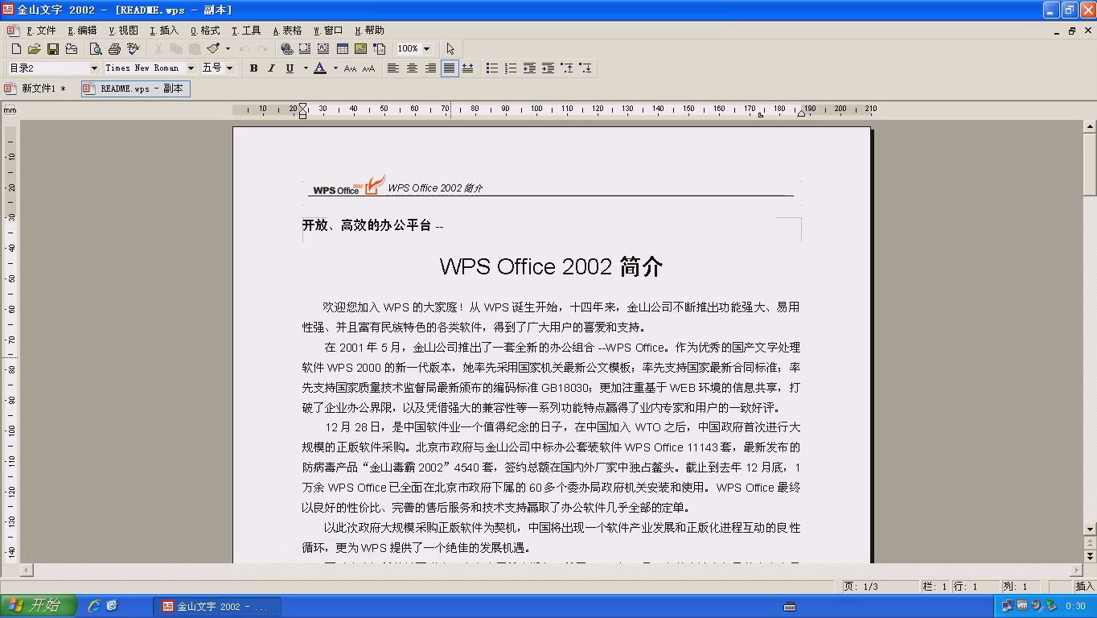This screenshot has height=618, width=1097.
Task: Insert a table from the toolbar
Action: coord(342,49)
